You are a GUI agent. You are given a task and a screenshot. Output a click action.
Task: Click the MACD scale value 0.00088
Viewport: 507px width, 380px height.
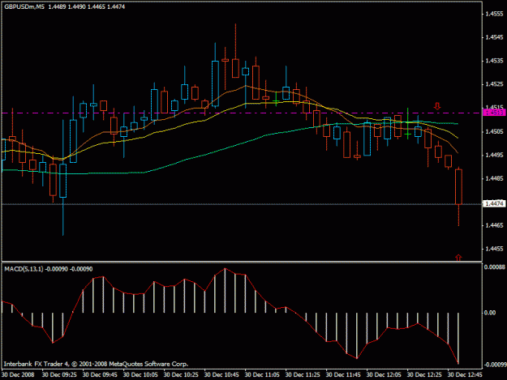click(x=494, y=267)
